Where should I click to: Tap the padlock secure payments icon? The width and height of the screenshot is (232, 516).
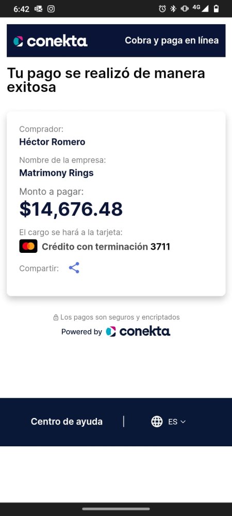56,317
